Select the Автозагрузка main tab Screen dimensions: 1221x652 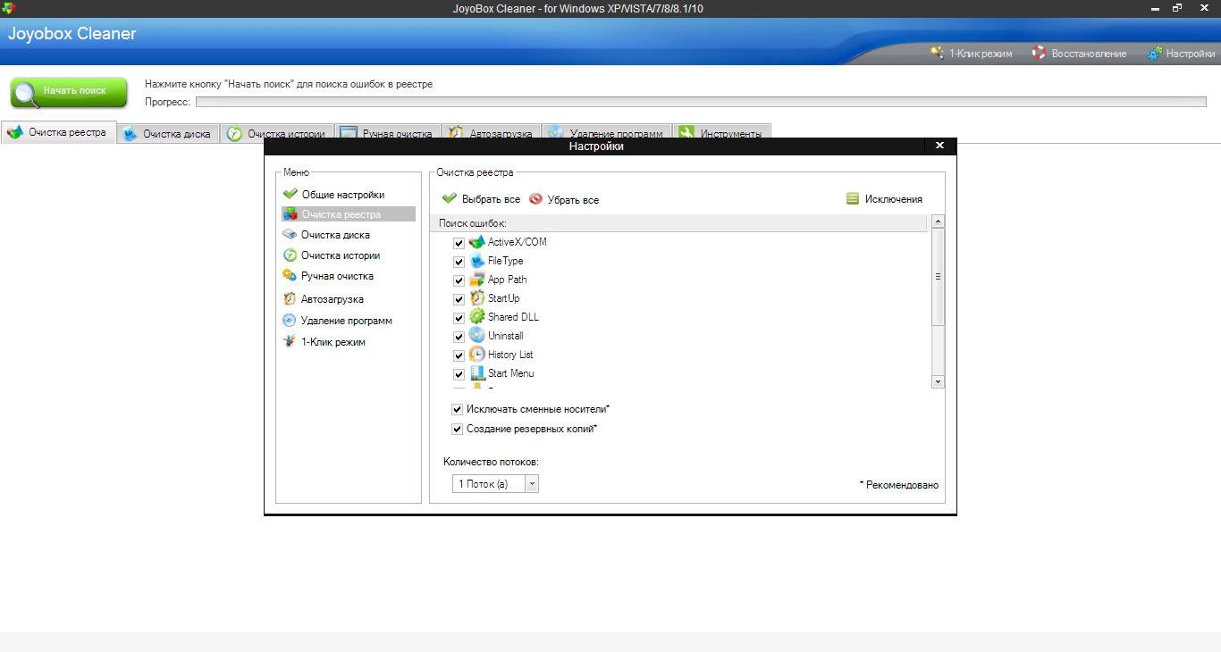tap(492, 133)
